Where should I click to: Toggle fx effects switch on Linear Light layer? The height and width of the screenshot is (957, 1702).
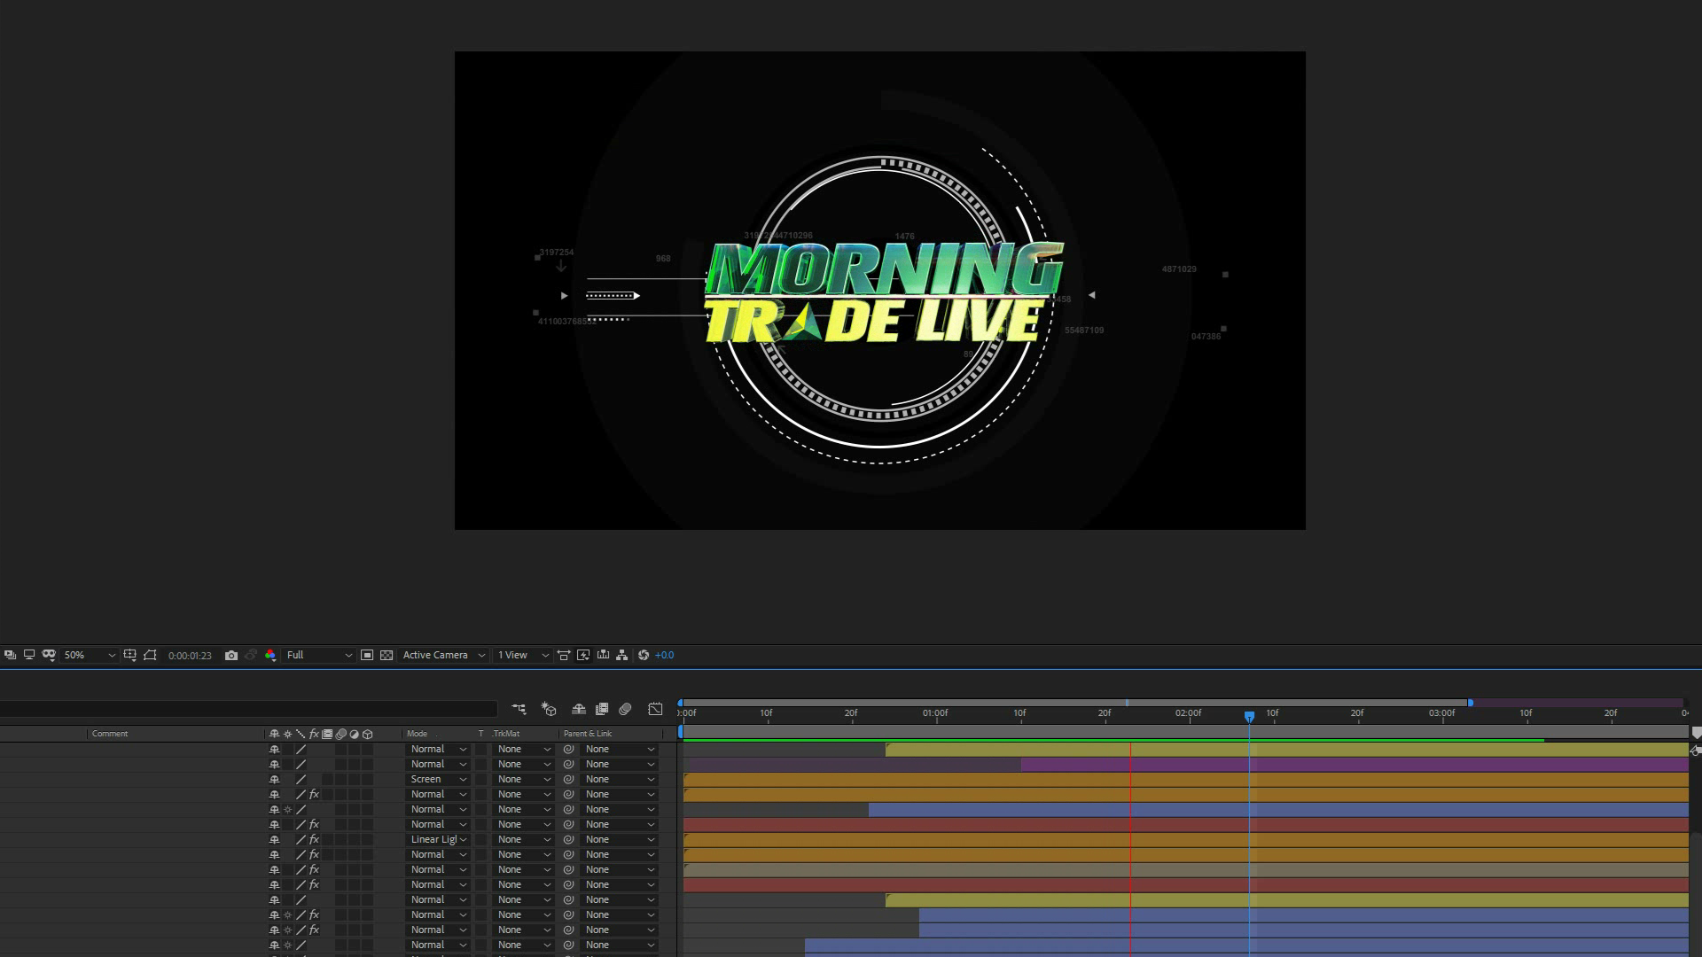coord(314,840)
